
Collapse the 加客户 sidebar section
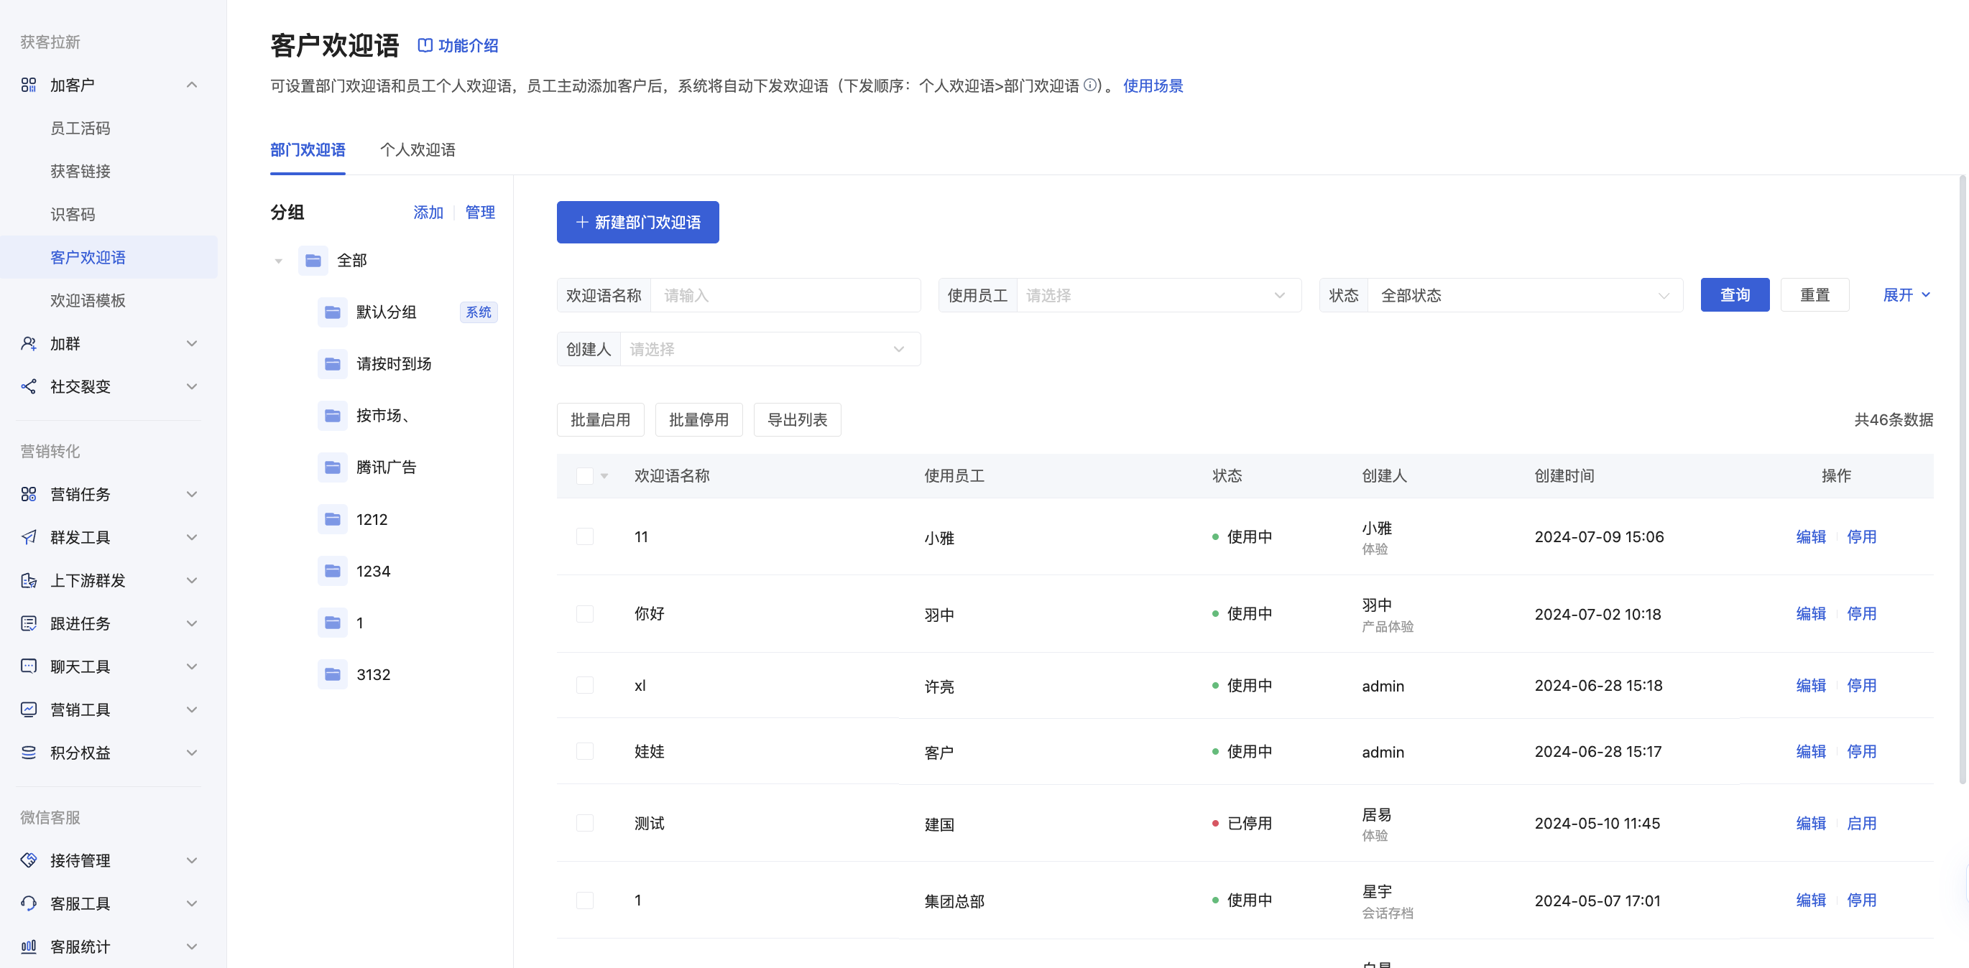pos(192,85)
